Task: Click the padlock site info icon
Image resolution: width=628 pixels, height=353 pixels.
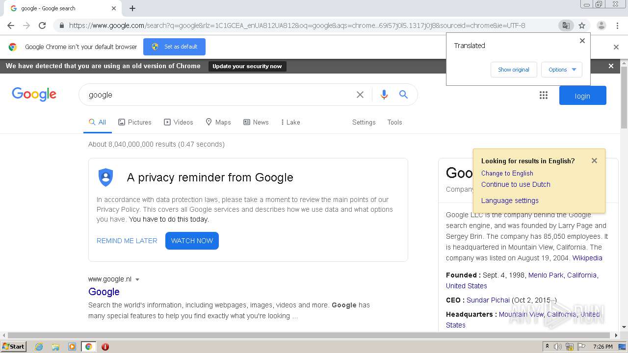Action: (61, 25)
